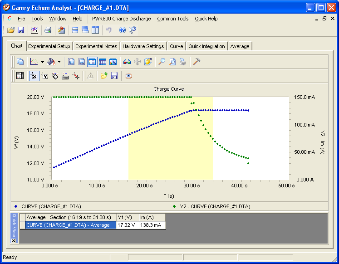Expand the paint bucket color dropdown arrow

click(x=59, y=62)
